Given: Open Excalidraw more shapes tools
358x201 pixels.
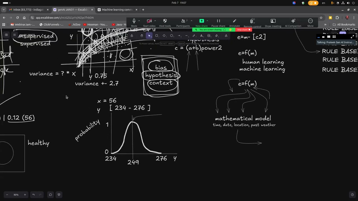Looking at the screenshot, I should point(226,36).
